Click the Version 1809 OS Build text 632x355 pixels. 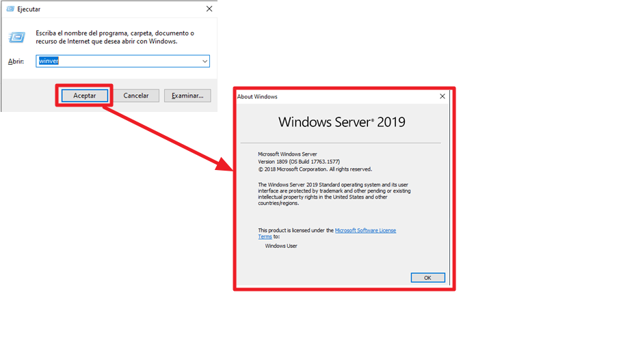tap(299, 161)
